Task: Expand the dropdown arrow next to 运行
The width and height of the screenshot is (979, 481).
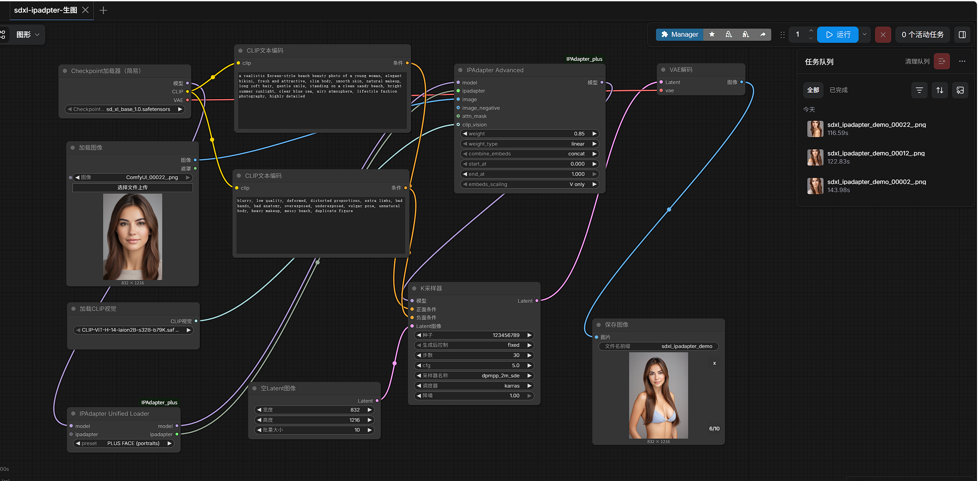Action: pyautogui.click(x=864, y=35)
